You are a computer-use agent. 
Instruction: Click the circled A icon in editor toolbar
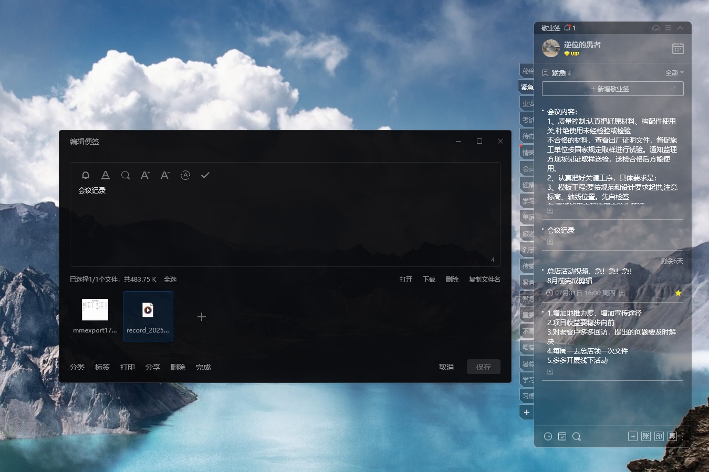(x=185, y=175)
